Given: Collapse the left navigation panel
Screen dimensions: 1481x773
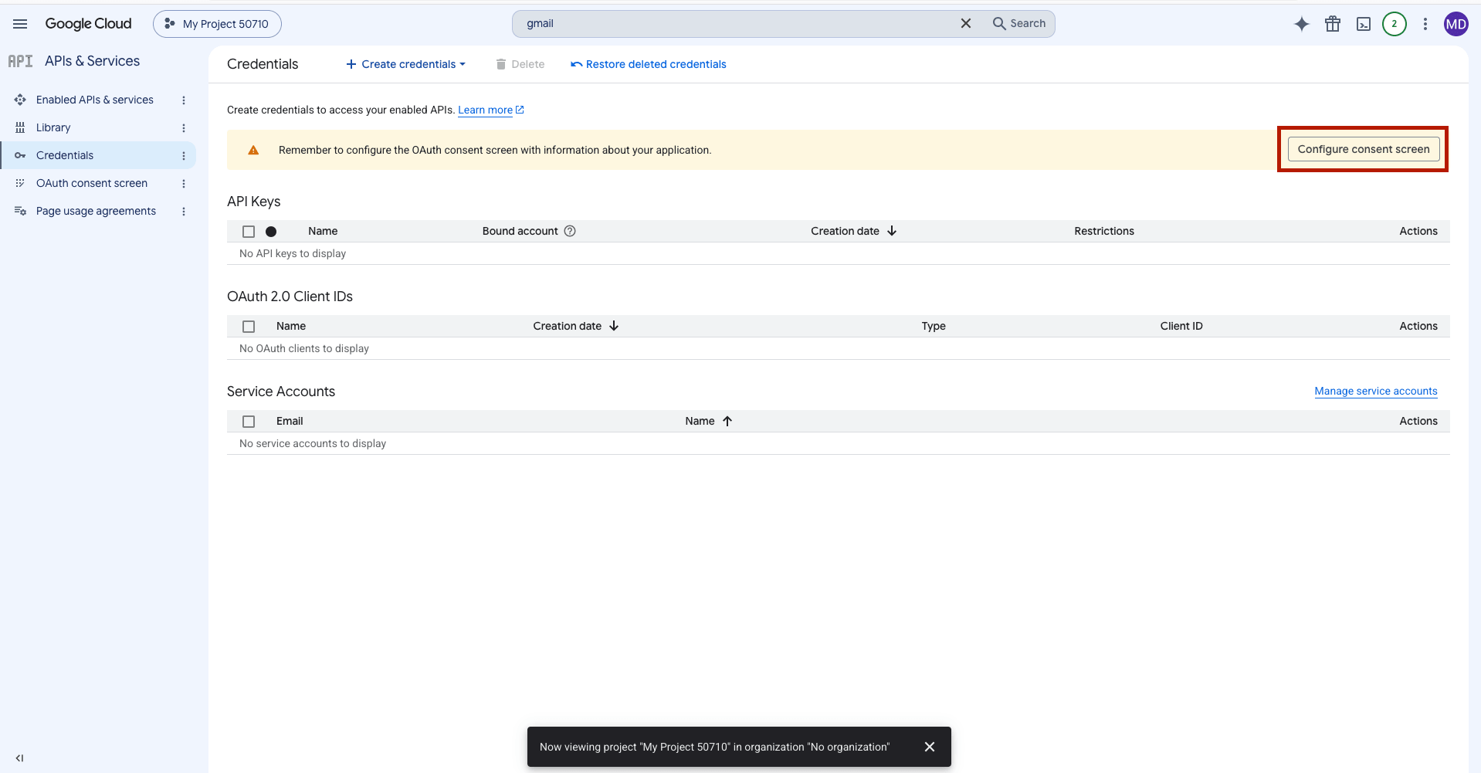Looking at the screenshot, I should pos(19,758).
